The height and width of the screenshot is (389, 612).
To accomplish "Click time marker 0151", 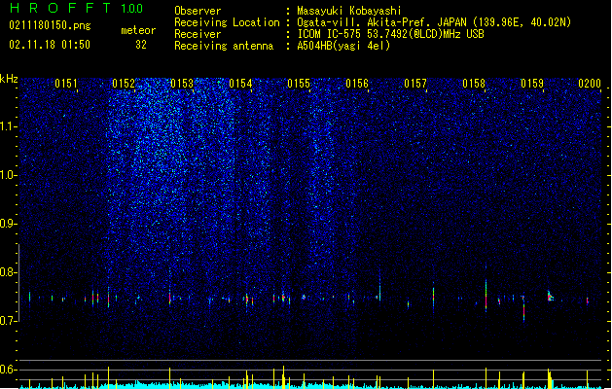I will tap(66, 84).
